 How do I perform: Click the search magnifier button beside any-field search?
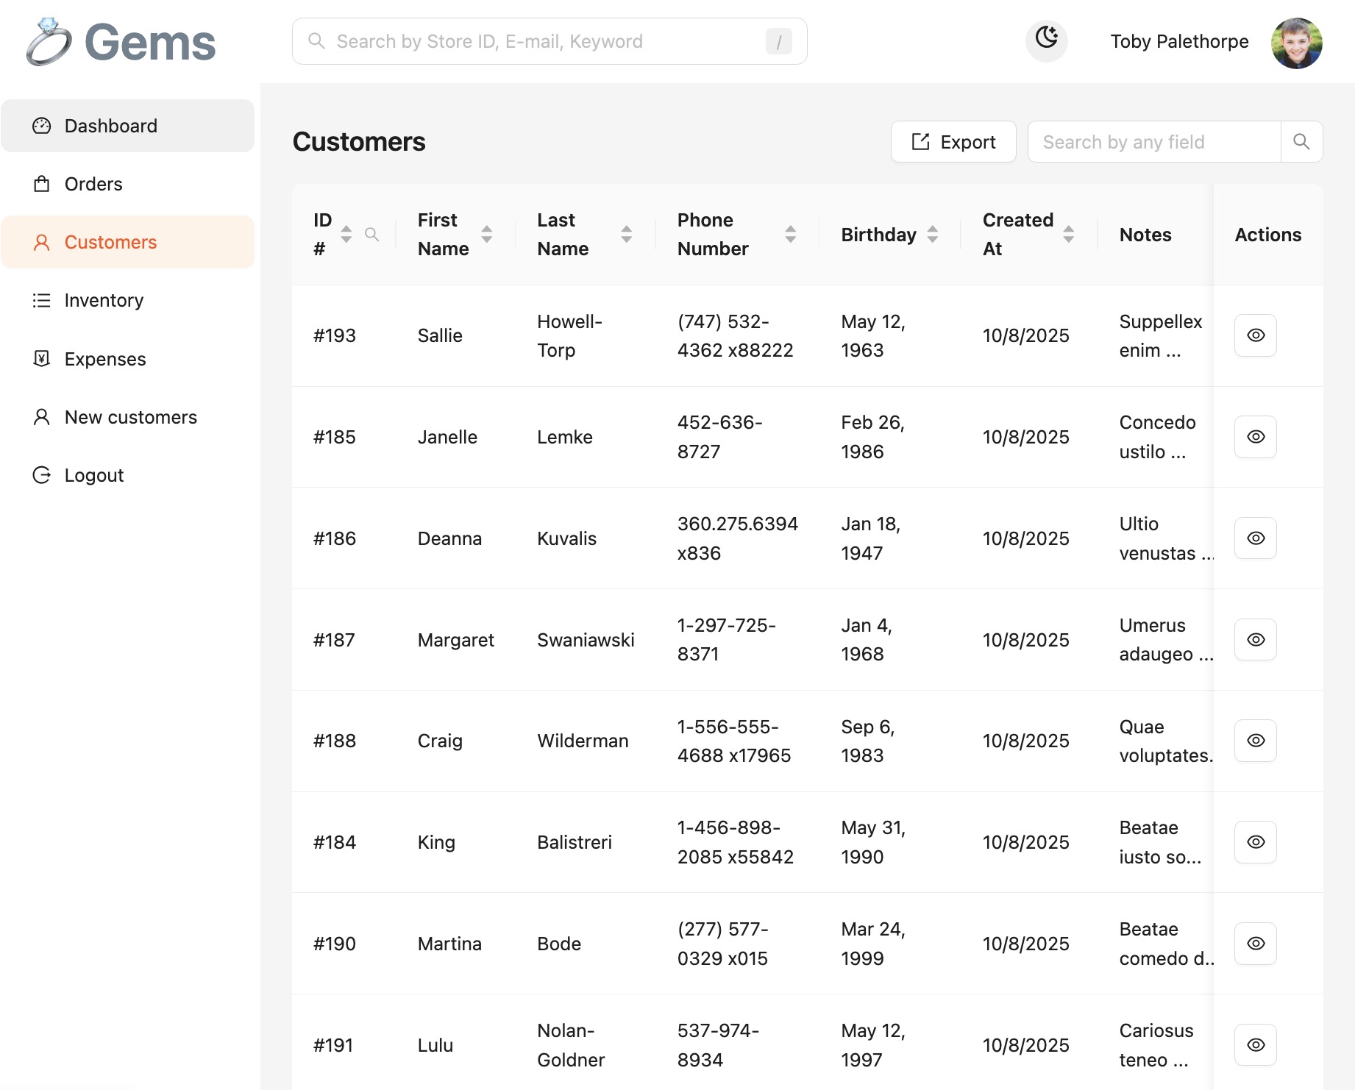pyautogui.click(x=1301, y=142)
